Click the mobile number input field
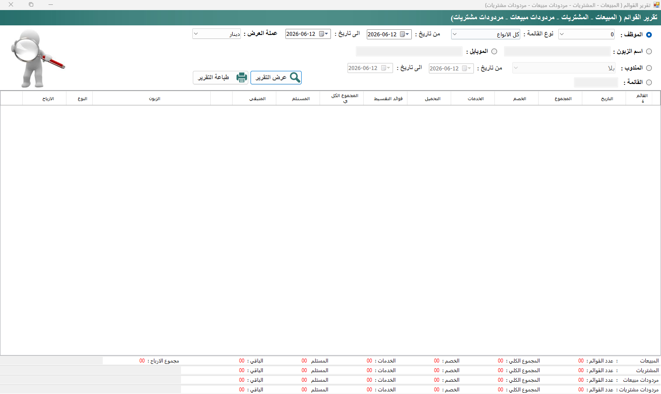 409,52
